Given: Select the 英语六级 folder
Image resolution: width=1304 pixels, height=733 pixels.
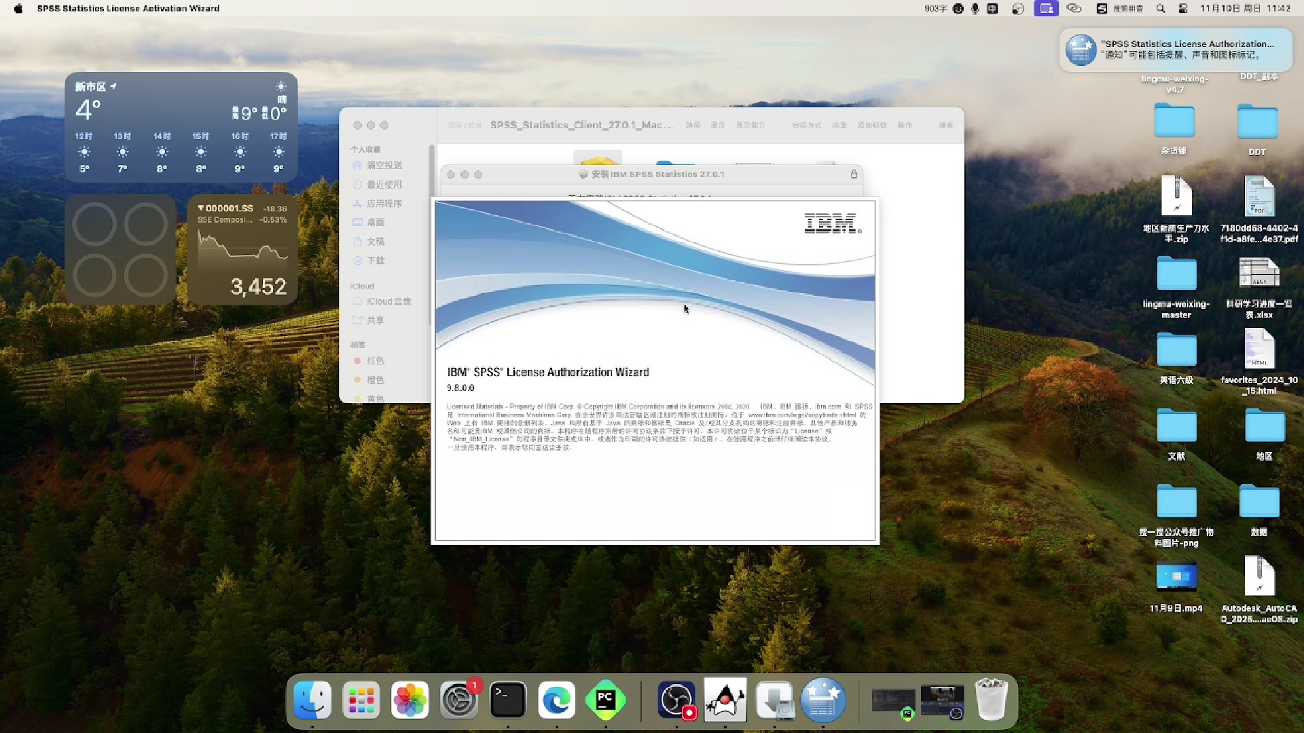Looking at the screenshot, I should [1176, 358].
